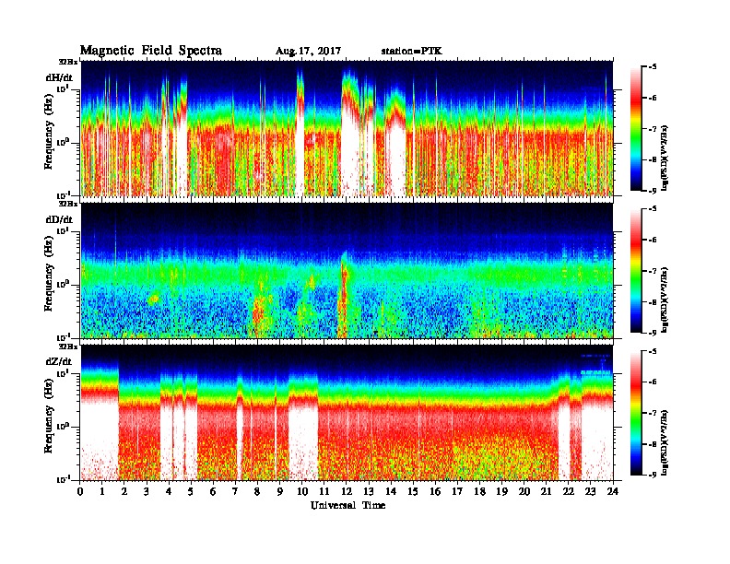
Task: Click the dD/dt panel color bar
Action: tap(636, 271)
